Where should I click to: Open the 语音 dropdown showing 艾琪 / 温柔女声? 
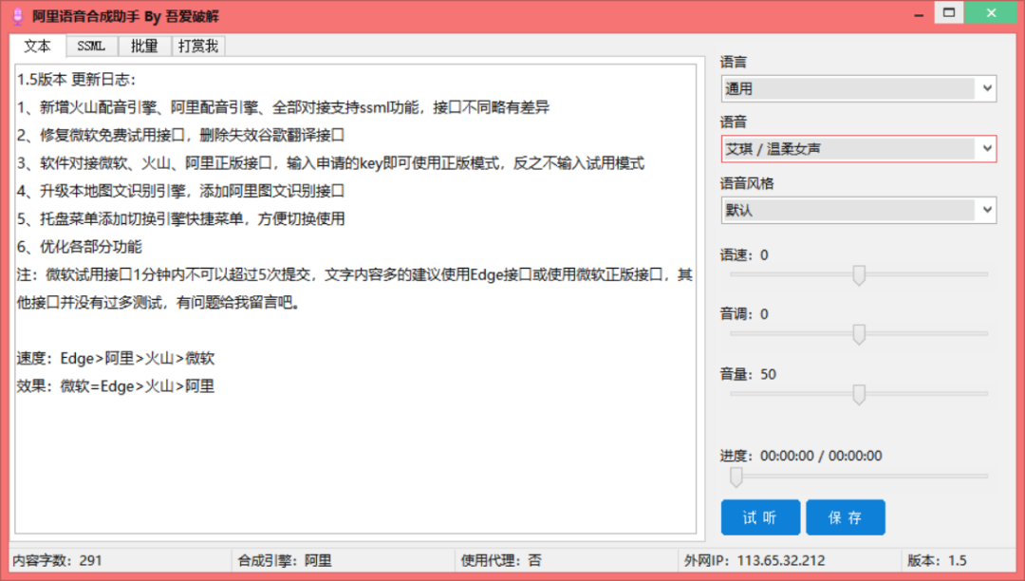pyautogui.click(x=858, y=149)
